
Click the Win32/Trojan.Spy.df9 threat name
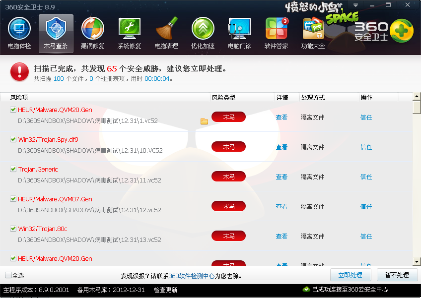(x=48, y=139)
